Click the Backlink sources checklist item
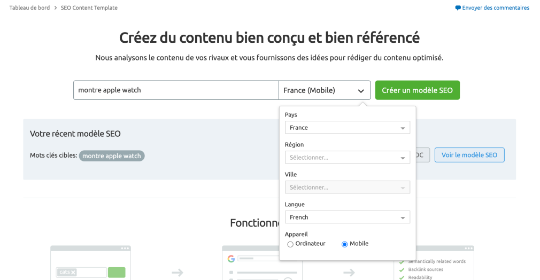Image resolution: width=540 pixels, height=280 pixels. click(x=426, y=269)
